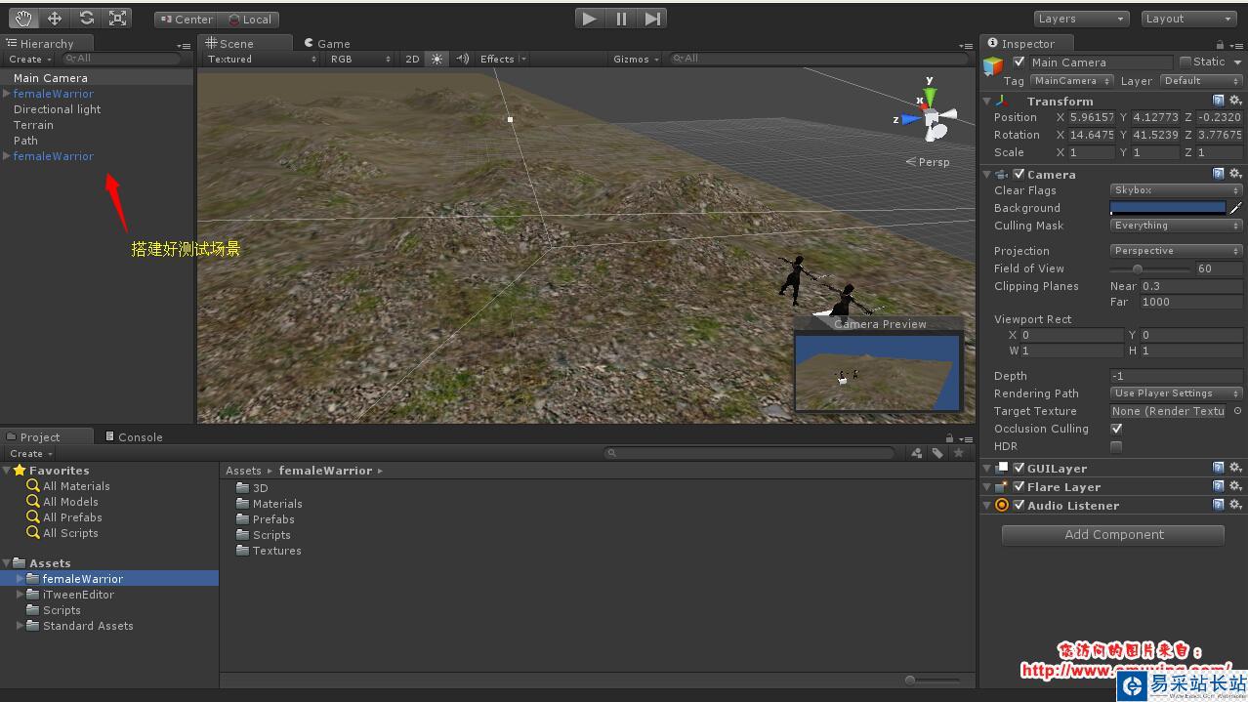This screenshot has width=1248, height=702.
Task: Open the Layers dropdown
Action: [1081, 19]
